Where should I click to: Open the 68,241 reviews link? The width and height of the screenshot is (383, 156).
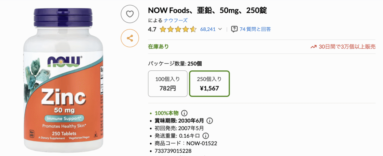point(208,29)
